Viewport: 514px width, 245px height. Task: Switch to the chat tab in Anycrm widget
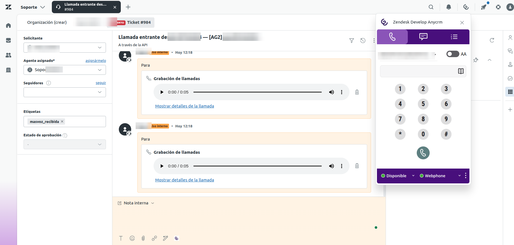(x=423, y=37)
